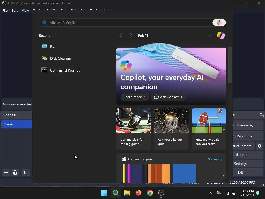Screen dimensions: 265x199
Task: Click the OneDrive cloud tray icon
Action: coord(219,193)
